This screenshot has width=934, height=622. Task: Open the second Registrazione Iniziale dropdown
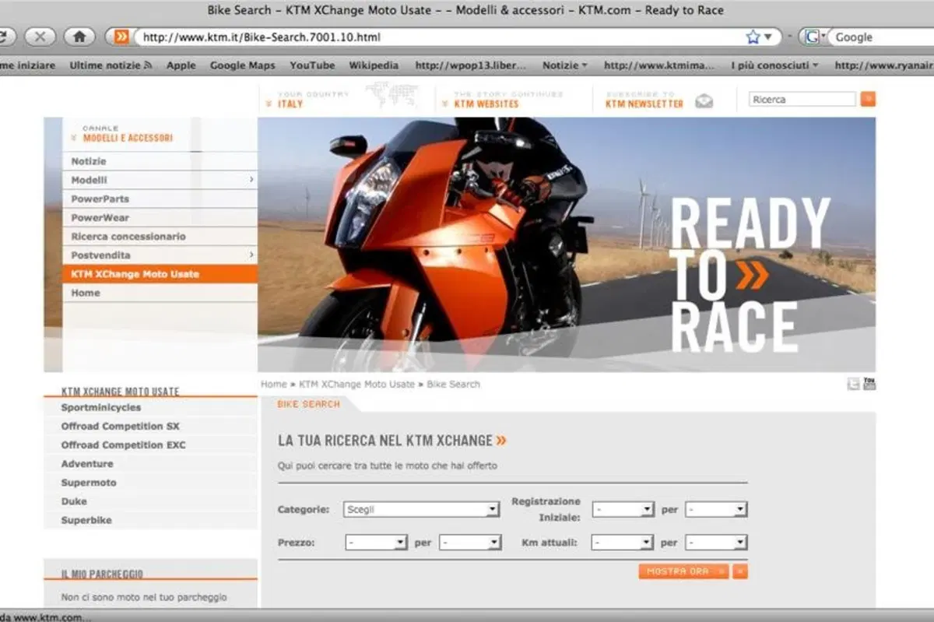pyautogui.click(x=716, y=509)
